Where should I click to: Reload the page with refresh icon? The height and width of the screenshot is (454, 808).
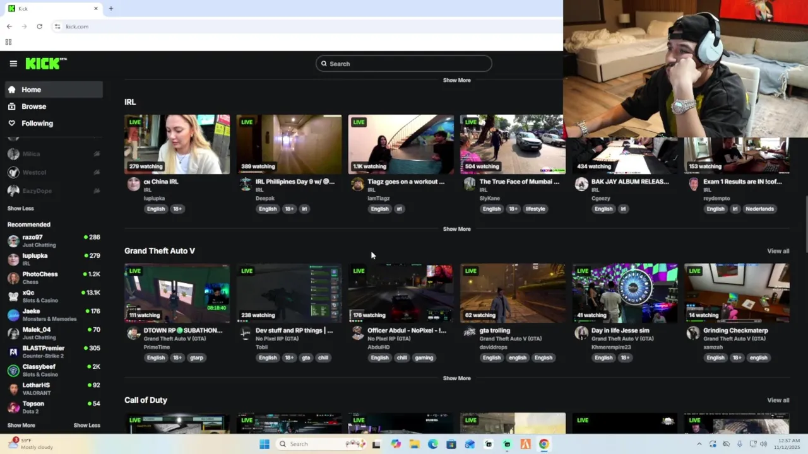tap(39, 26)
